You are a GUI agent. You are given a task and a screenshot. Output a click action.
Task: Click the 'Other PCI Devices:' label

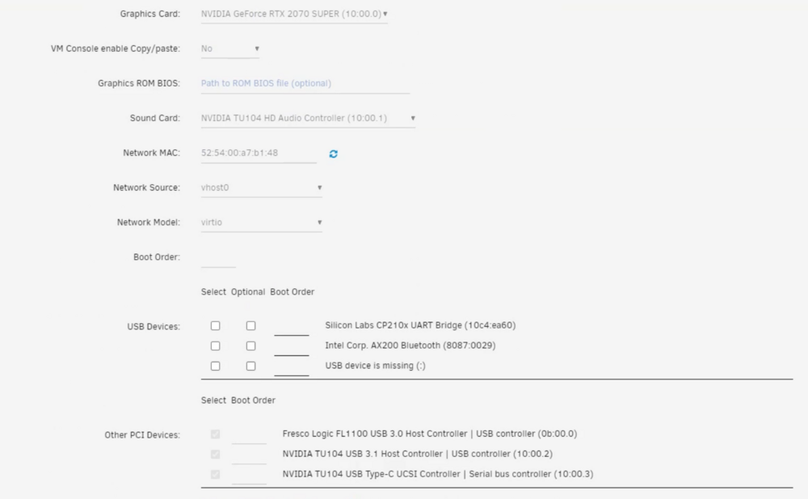click(x=142, y=436)
